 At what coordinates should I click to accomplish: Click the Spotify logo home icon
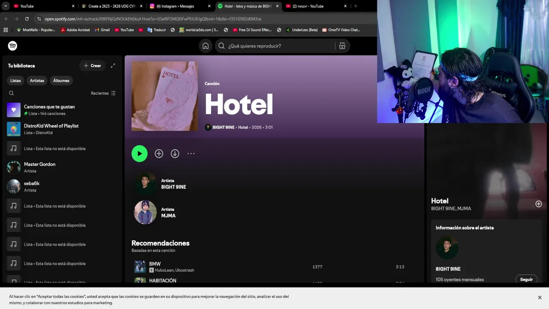pos(12,46)
